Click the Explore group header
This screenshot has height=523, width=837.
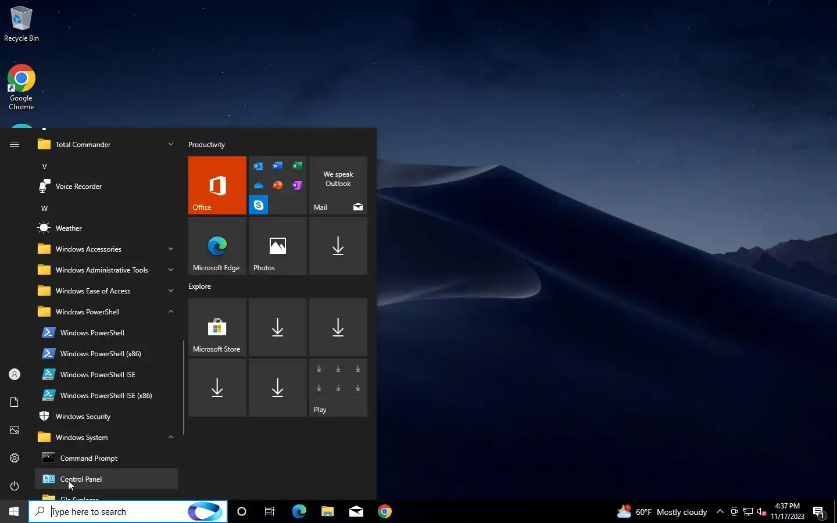pos(199,286)
